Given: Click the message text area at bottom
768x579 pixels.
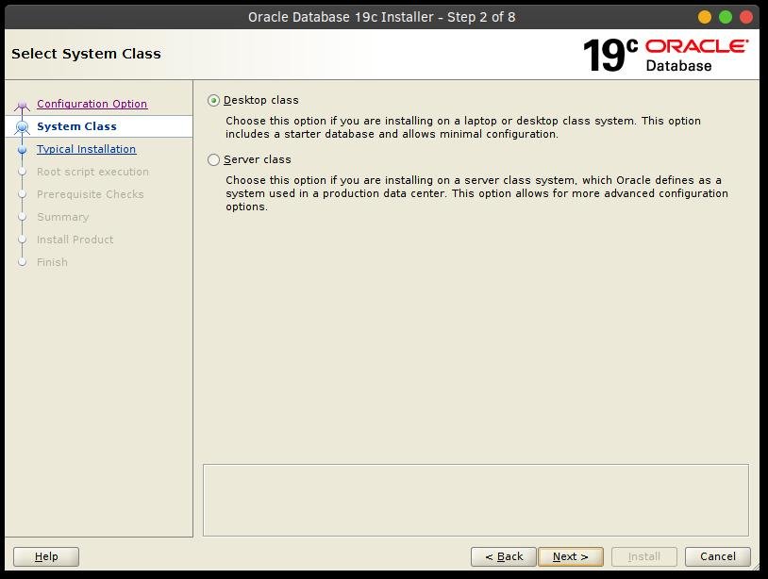Looking at the screenshot, I should pos(476,500).
